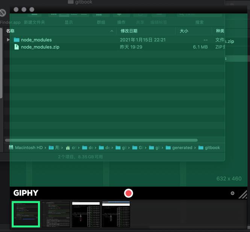Click the 搜索 search toolbar label
The width and height of the screenshot is (250, 232).
200,22
